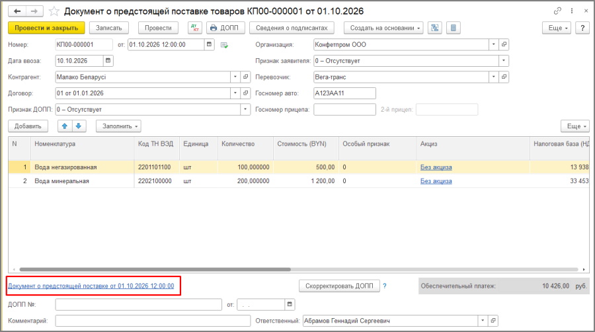Open the table Еще menu
Viewport: 595px width, 332px height.
(x=575, y=126)
